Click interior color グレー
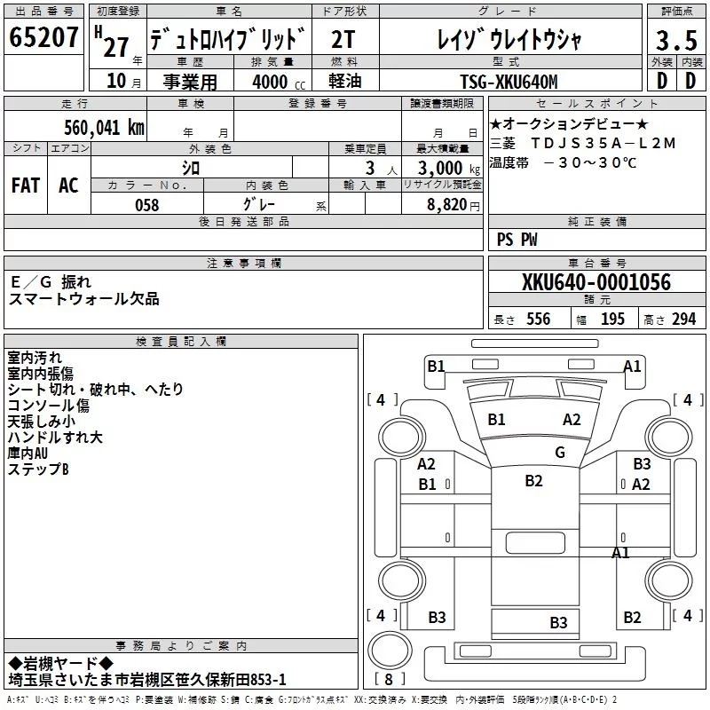 click(258, 204)
